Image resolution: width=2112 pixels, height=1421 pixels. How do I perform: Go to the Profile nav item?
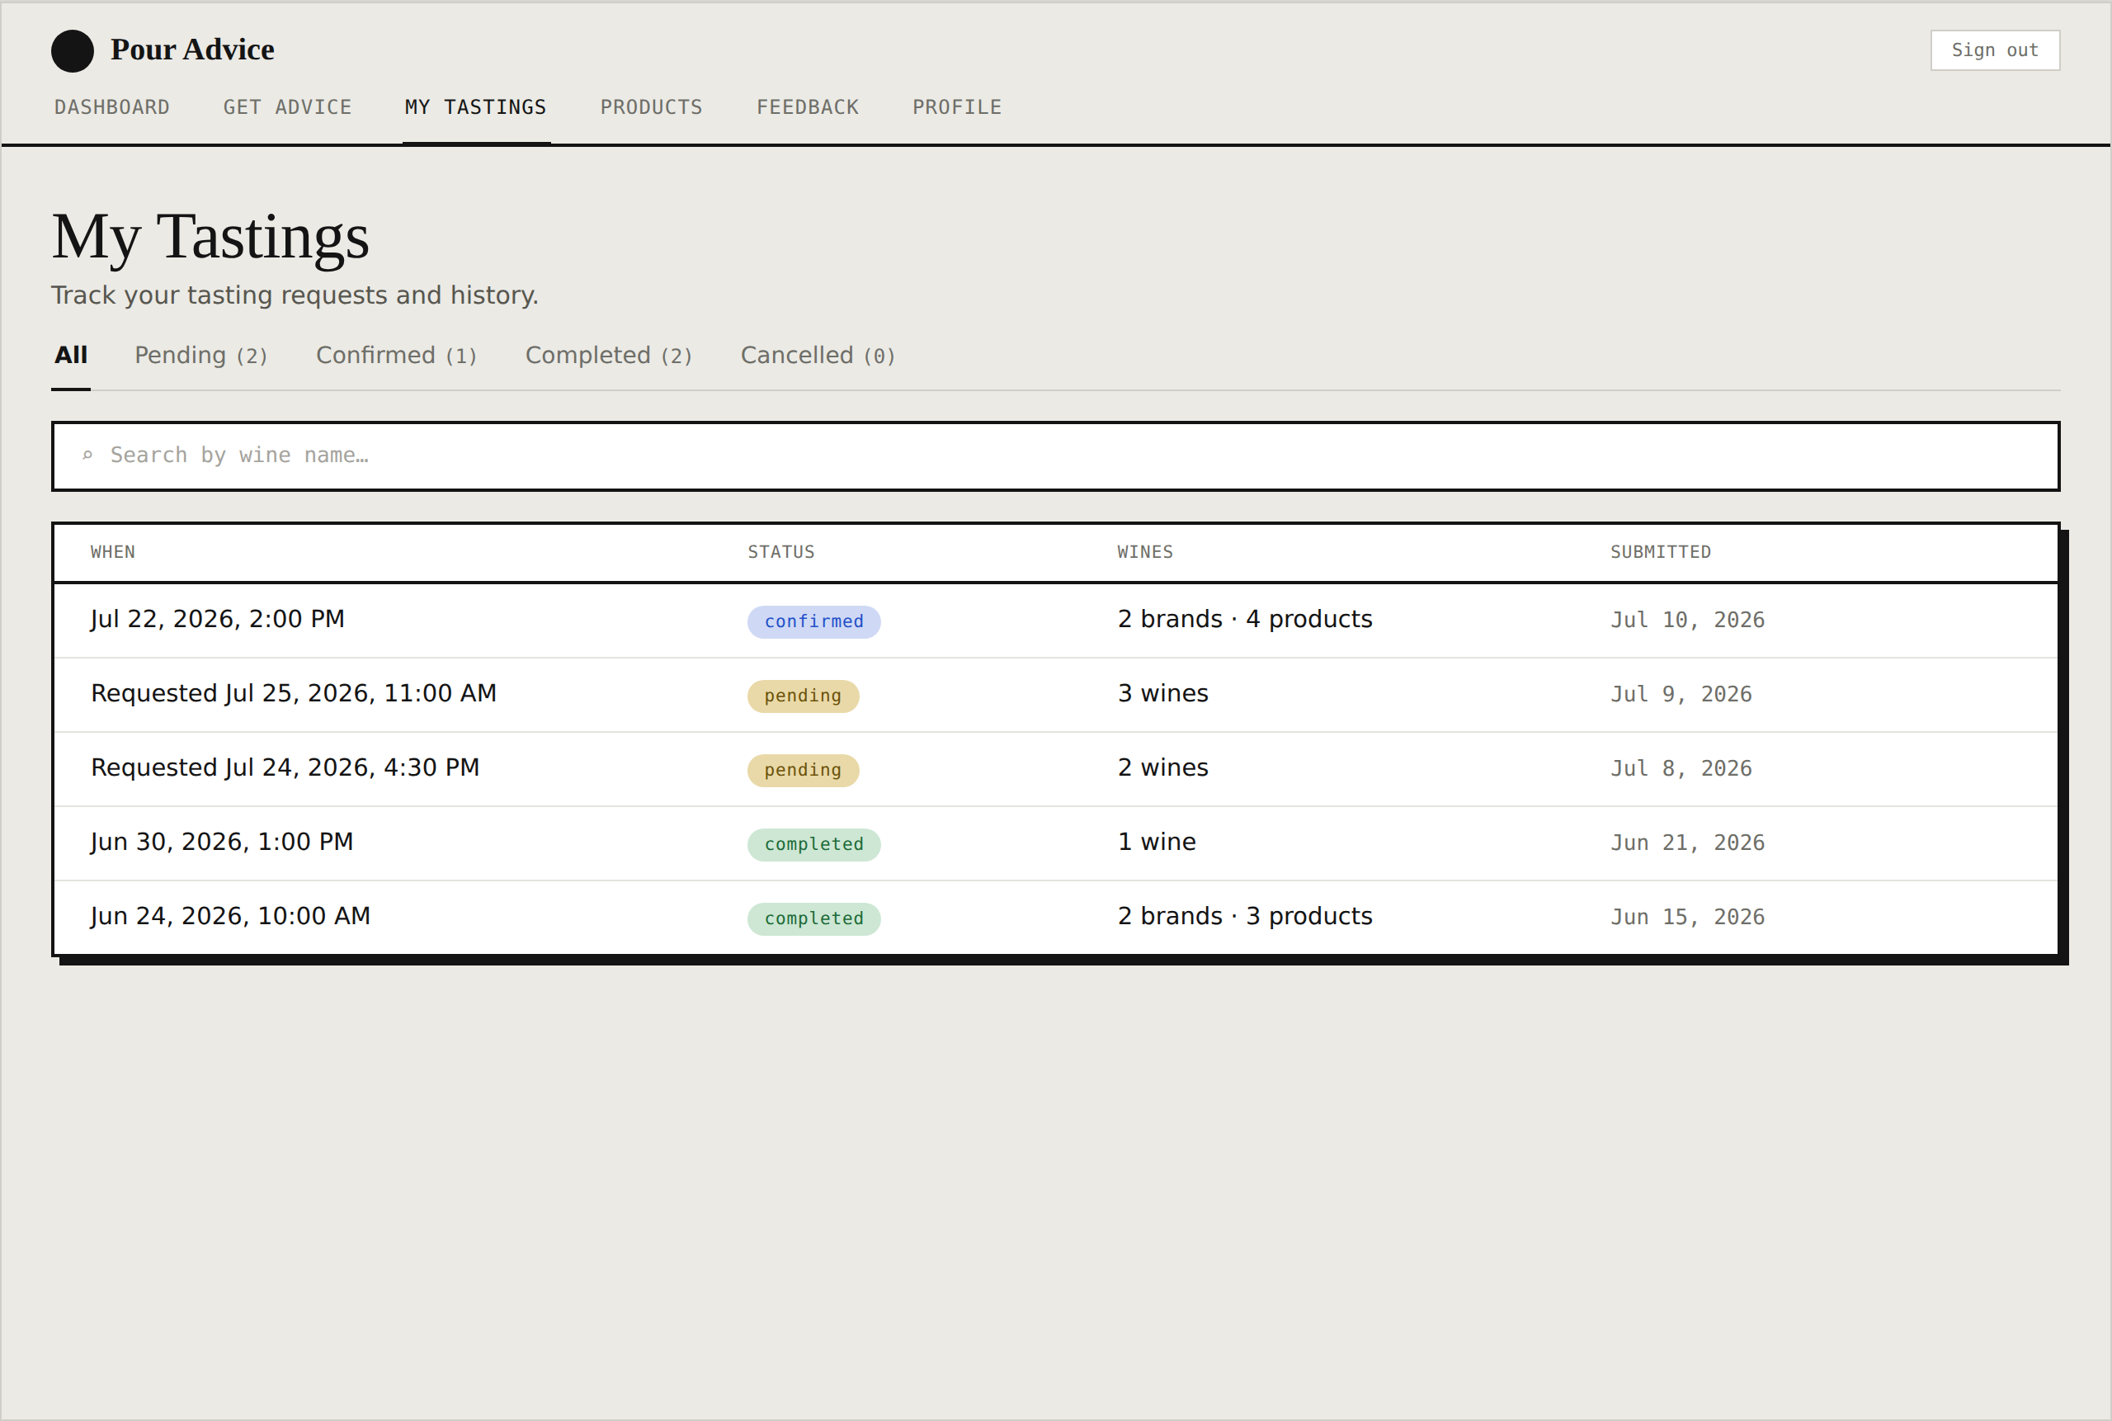tap(957, 107)
